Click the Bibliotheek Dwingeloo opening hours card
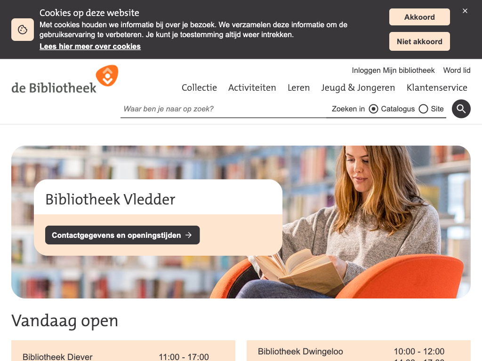 358,351
